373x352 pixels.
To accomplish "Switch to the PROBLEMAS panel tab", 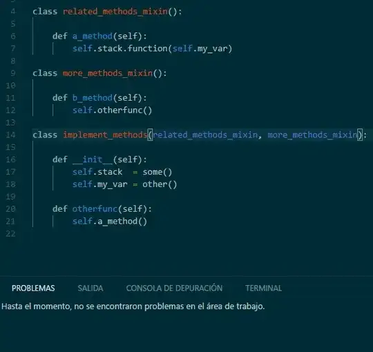I will 33,288.
